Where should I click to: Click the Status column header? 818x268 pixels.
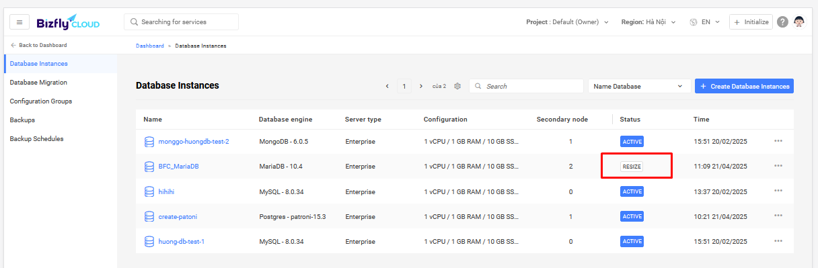coord(630,120)
